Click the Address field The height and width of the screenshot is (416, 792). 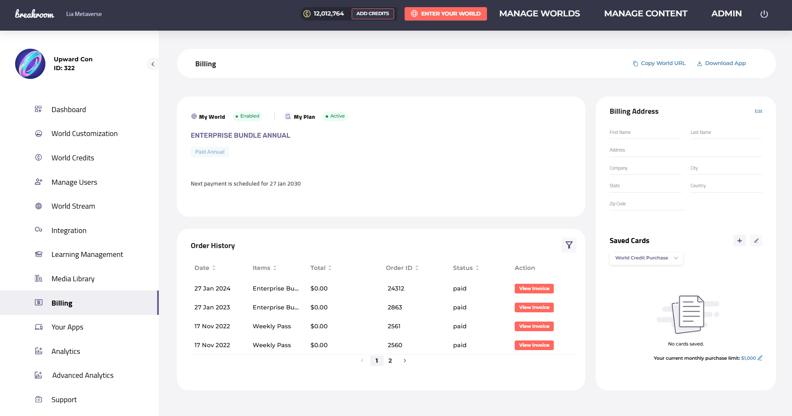686,150
